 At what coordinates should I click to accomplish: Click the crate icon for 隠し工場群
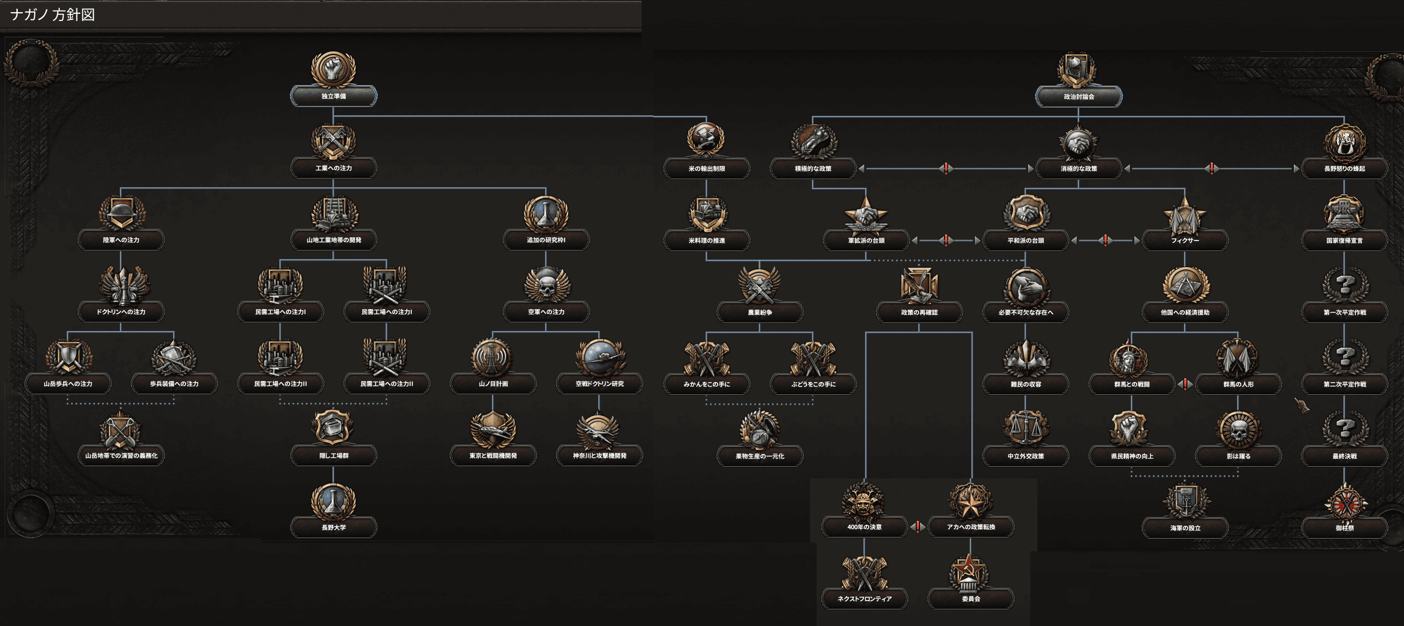[333, 428]
